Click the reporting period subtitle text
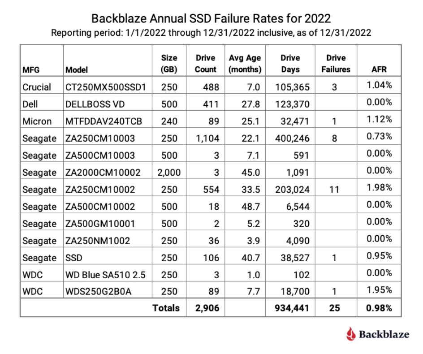The height and width of the screenshot is (354, 423). tap(211, 32)
